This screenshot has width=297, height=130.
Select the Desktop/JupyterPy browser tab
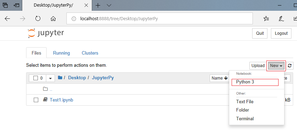(57, 5)
